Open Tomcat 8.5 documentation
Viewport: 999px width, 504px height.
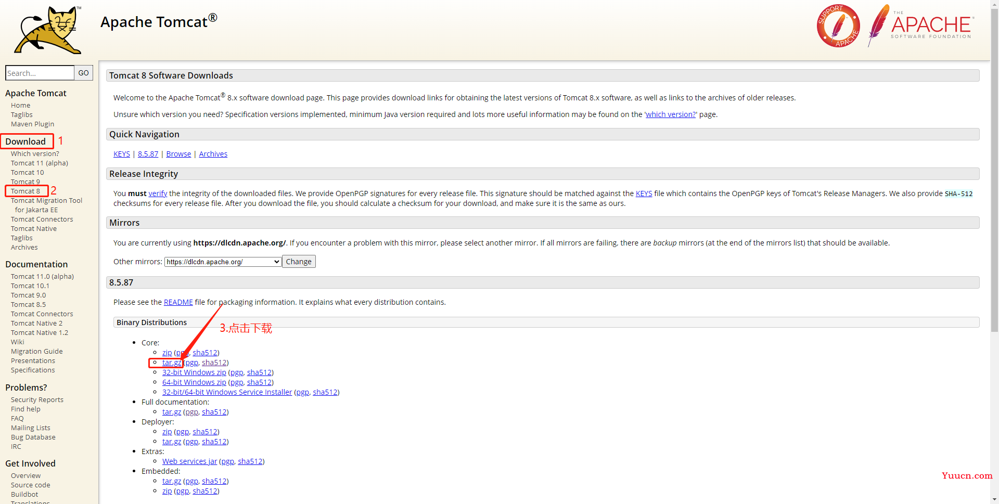click(29, 304)
